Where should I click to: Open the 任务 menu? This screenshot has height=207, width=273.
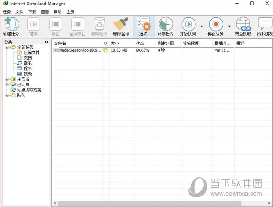point(6,12)
